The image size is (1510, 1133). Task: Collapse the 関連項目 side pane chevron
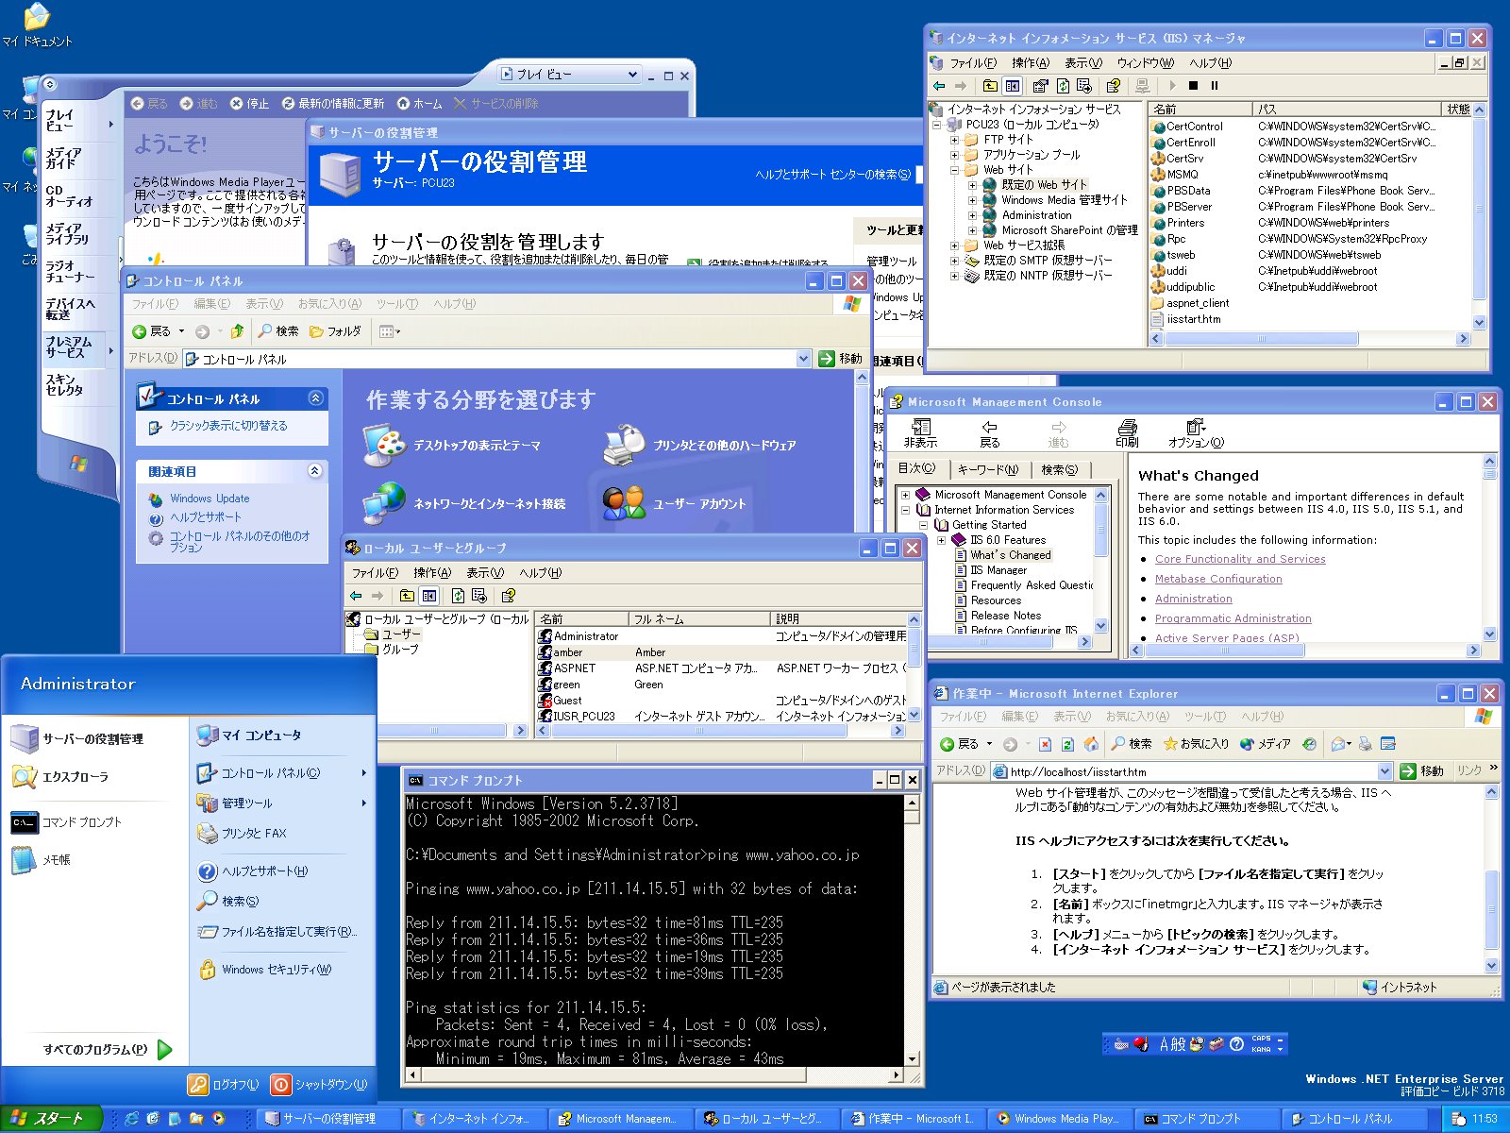315,470
